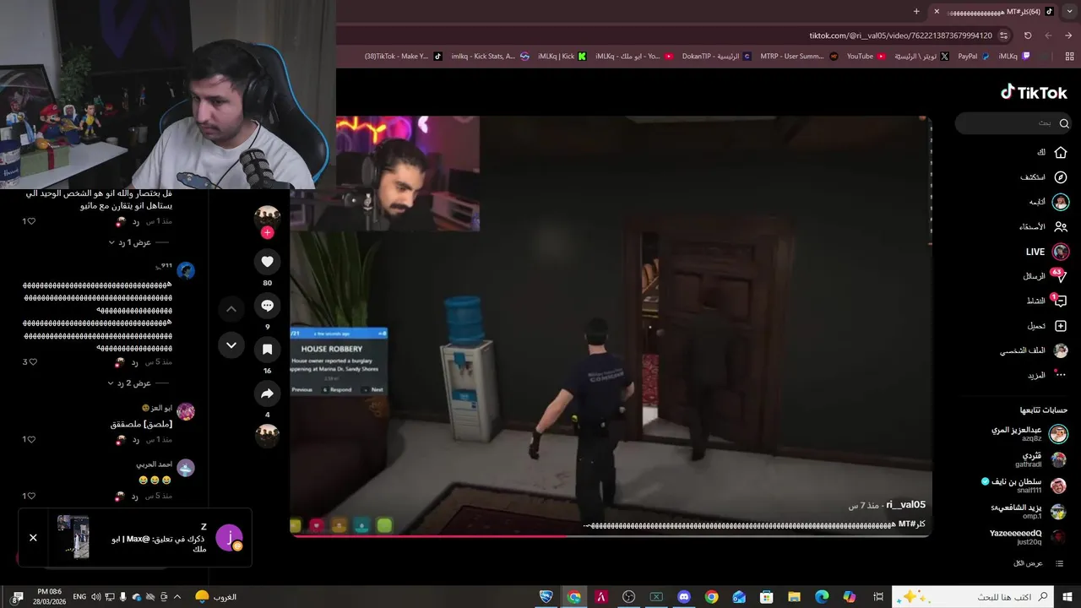Show hidden system tray icons

click(177, 597)
